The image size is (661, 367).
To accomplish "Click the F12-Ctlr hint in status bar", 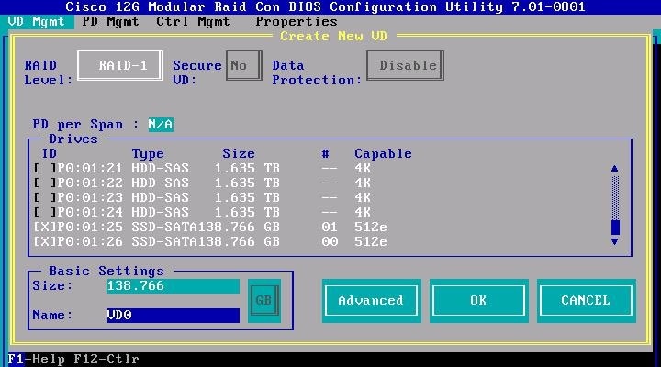I will tap(106, 360).
